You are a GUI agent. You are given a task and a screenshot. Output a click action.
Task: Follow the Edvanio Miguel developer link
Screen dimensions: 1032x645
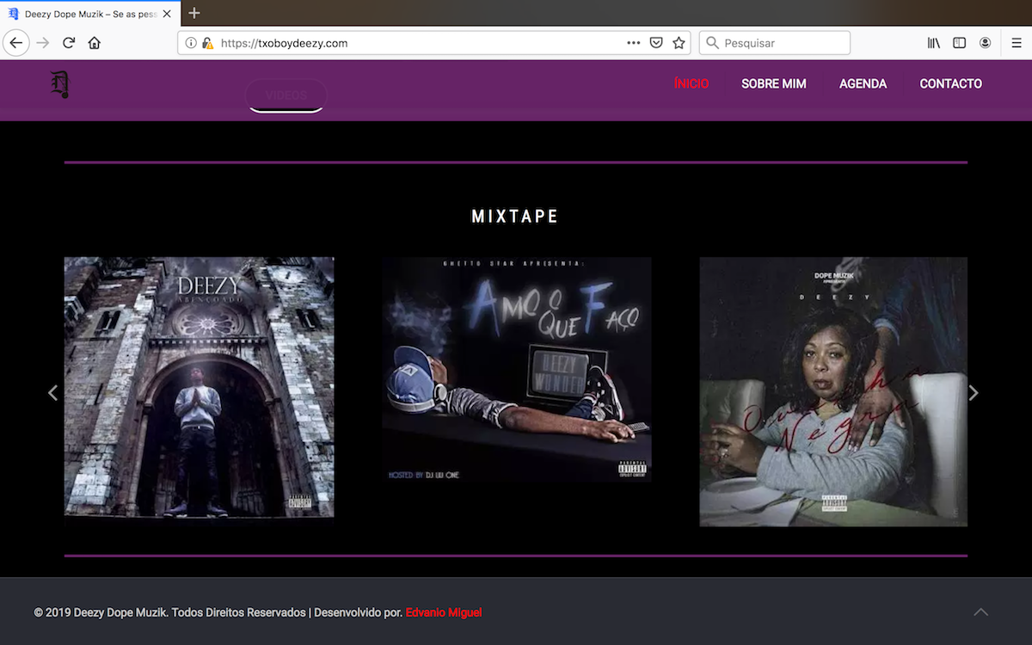444,612
